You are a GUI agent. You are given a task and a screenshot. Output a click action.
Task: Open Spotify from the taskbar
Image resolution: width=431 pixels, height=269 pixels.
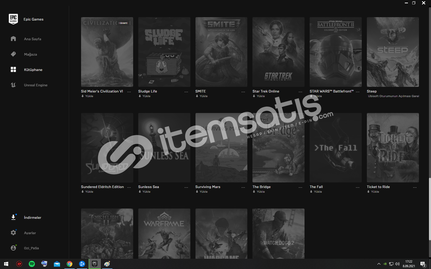tap(32, 264)
